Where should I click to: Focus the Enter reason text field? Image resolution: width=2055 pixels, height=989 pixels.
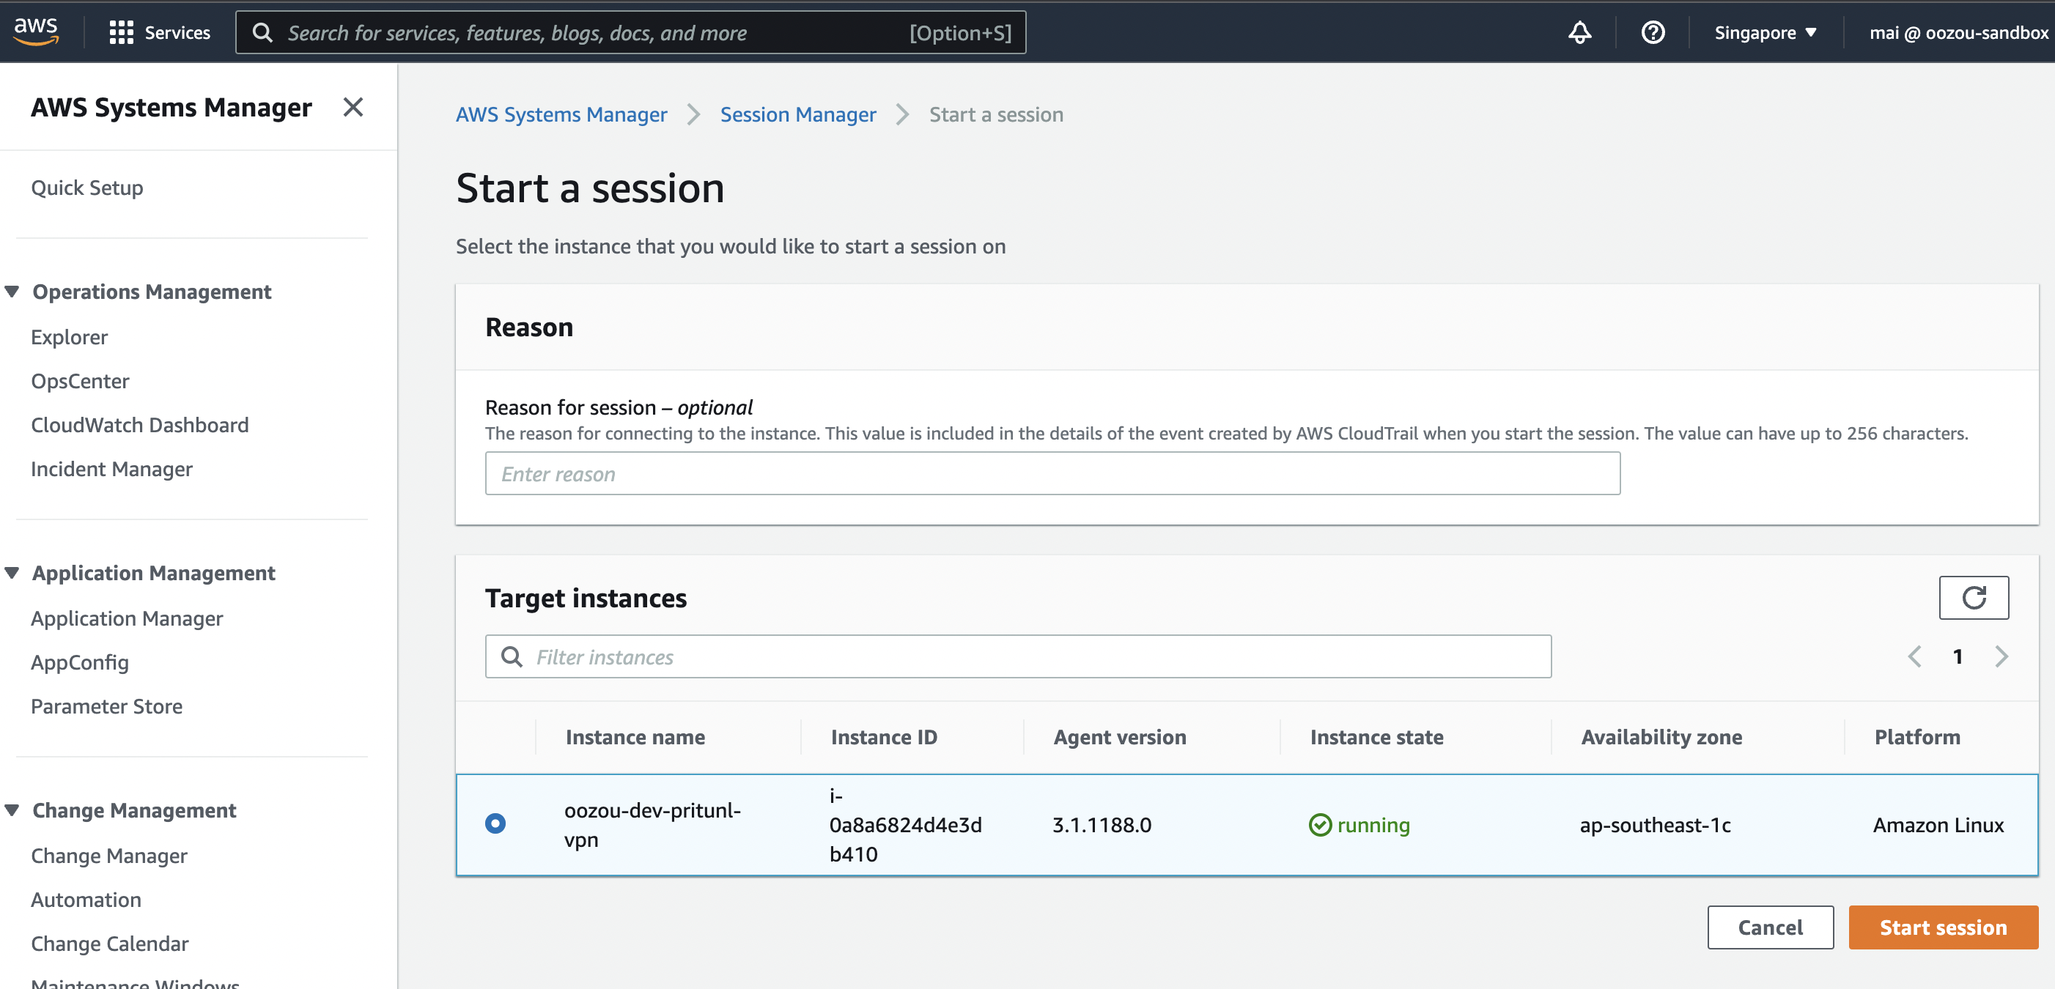pyautogui.click(x=1052, y=474)
